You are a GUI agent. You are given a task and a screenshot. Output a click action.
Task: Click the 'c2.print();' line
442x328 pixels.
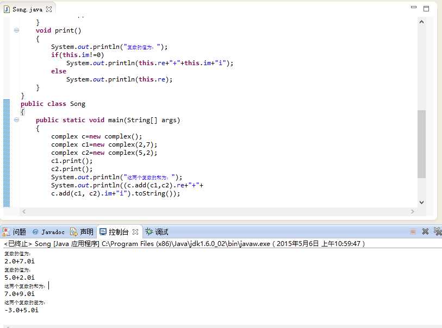coord(72,169)
